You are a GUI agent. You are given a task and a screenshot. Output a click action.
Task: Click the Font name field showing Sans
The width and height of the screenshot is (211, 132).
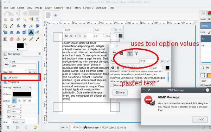pyautogui.click(x=24, y=66)
